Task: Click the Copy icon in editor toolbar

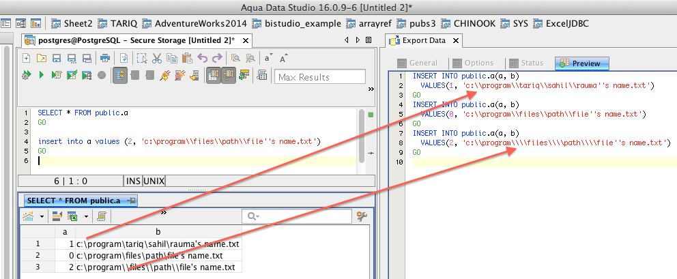Action: click(x=172, y=58)
